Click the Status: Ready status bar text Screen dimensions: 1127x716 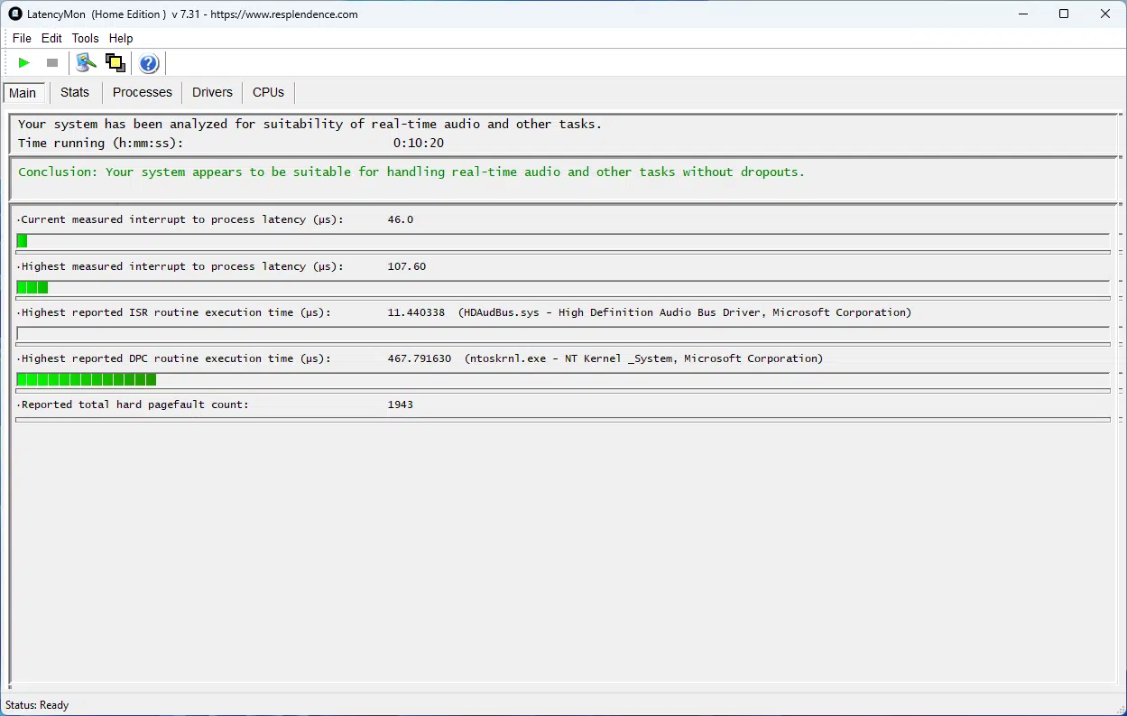click(x=37, y=705)
